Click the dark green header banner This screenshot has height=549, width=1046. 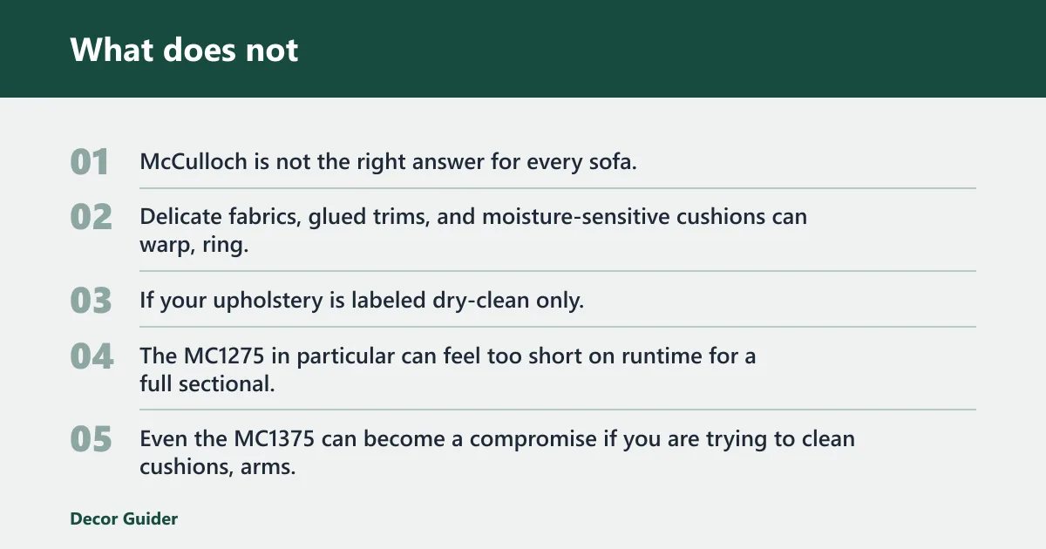(523, 49)
